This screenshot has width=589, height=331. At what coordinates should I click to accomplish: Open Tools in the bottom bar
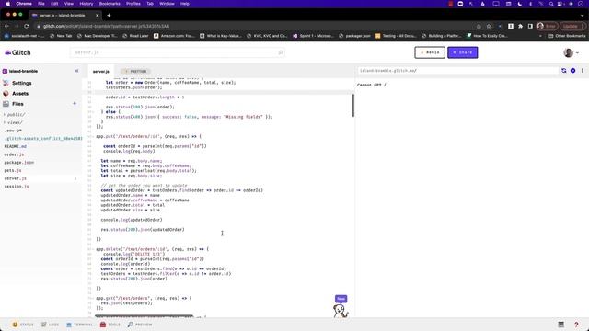pyautogui.click(x=110, y=325)
